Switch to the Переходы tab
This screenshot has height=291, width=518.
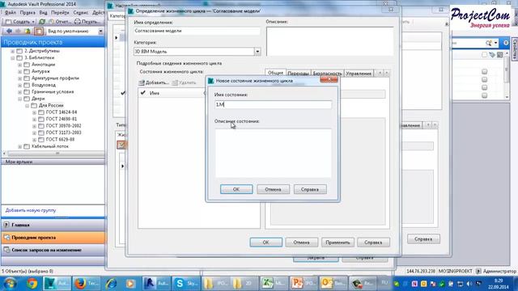coord(299,74)
